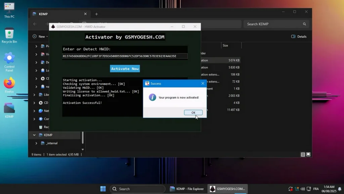Click the Windows Start button
Image resolution: width=344 pixels, height=194 pixels.
pyautogui.click(x=103, y=189)
